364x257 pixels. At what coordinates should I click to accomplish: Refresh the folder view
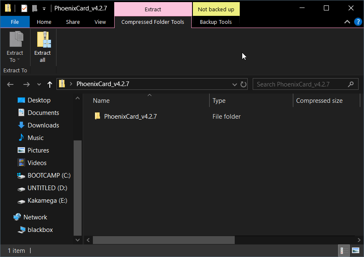(243, 84)
